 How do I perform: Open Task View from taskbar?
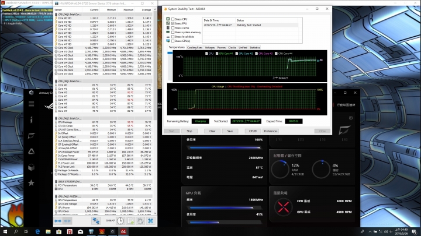coord(26,232)
